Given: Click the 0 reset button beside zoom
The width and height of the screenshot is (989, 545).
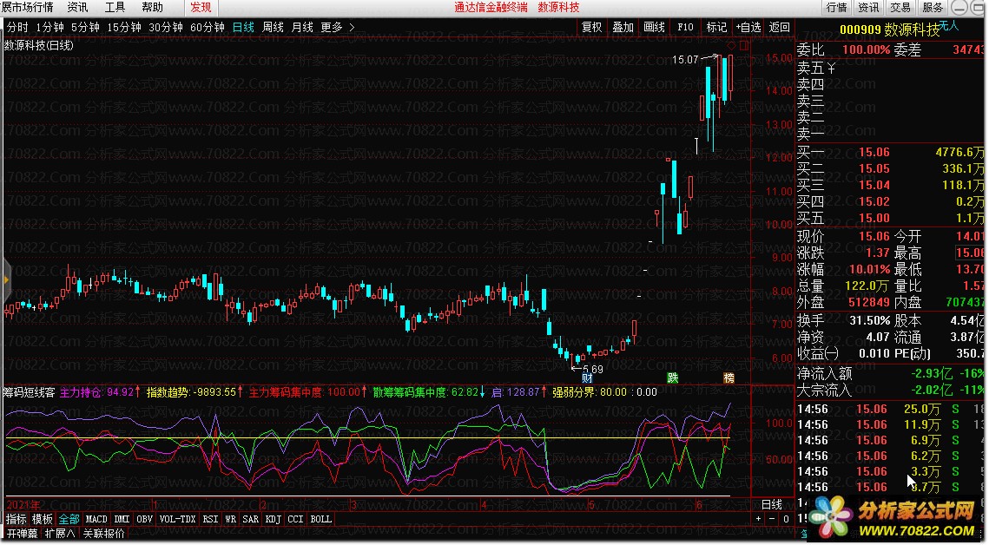Looking at the screenshot, I should tap(786, 519).
